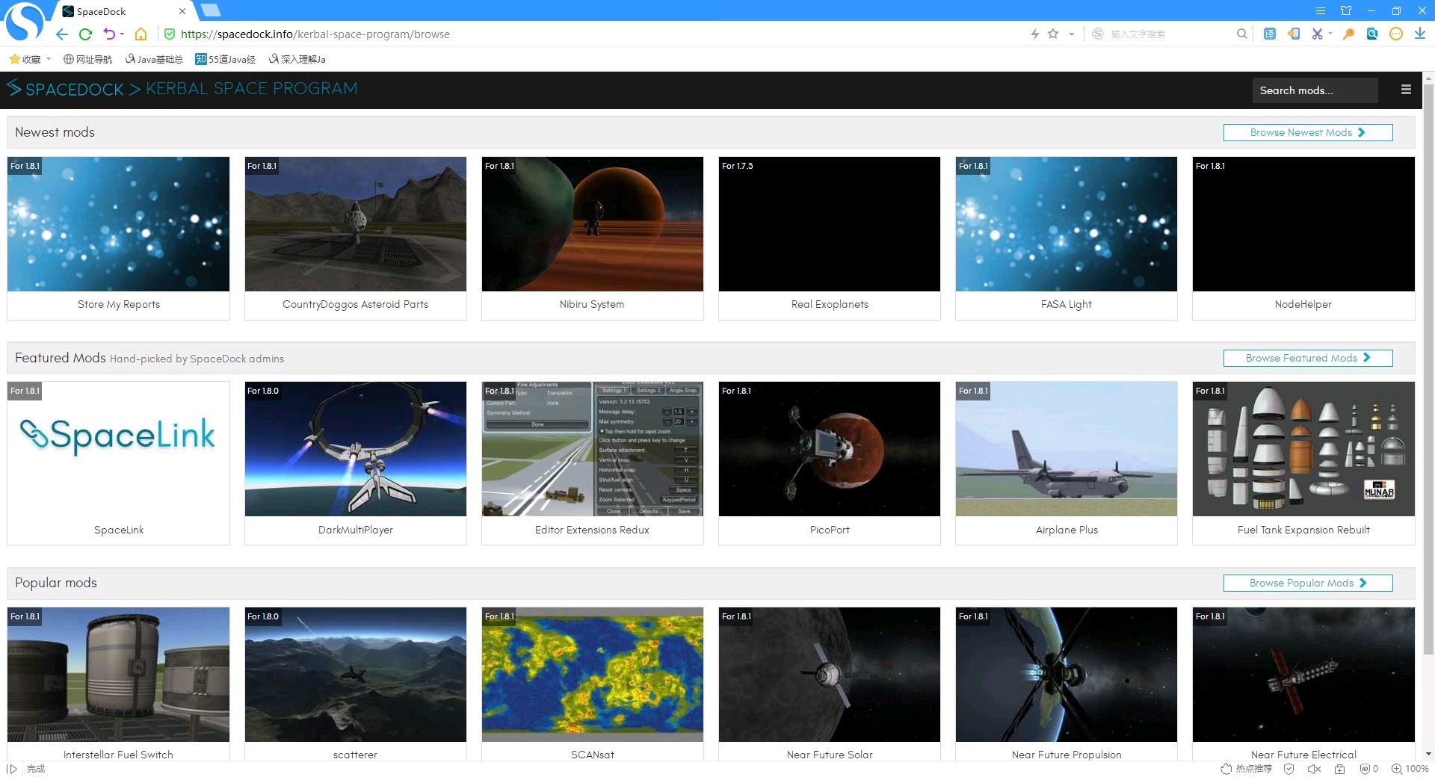
Task: Open the Java基础总 bookmark
Action: point(154,59)
